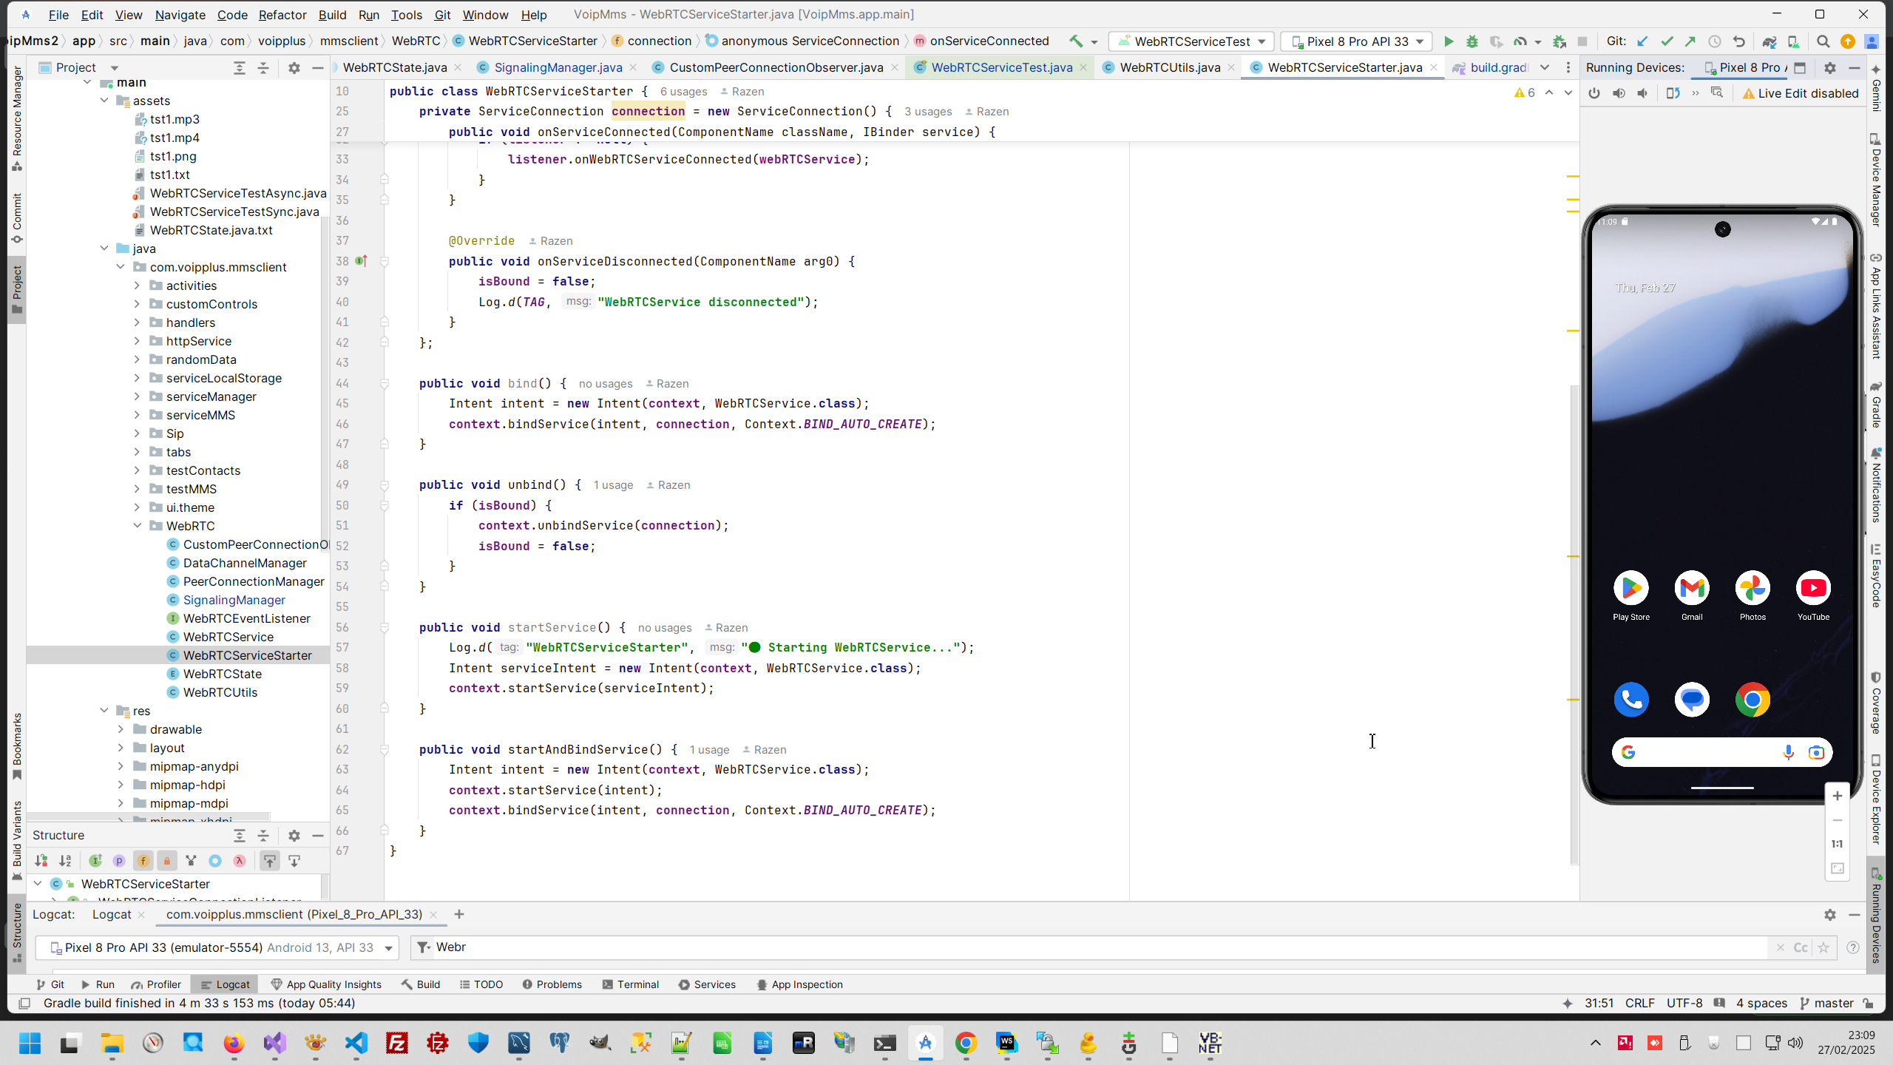This screenshot has width=1893, height=1065.
Task: Toggle Sort Alphabetically in Structure panel
Action: [x=65, y=861]
